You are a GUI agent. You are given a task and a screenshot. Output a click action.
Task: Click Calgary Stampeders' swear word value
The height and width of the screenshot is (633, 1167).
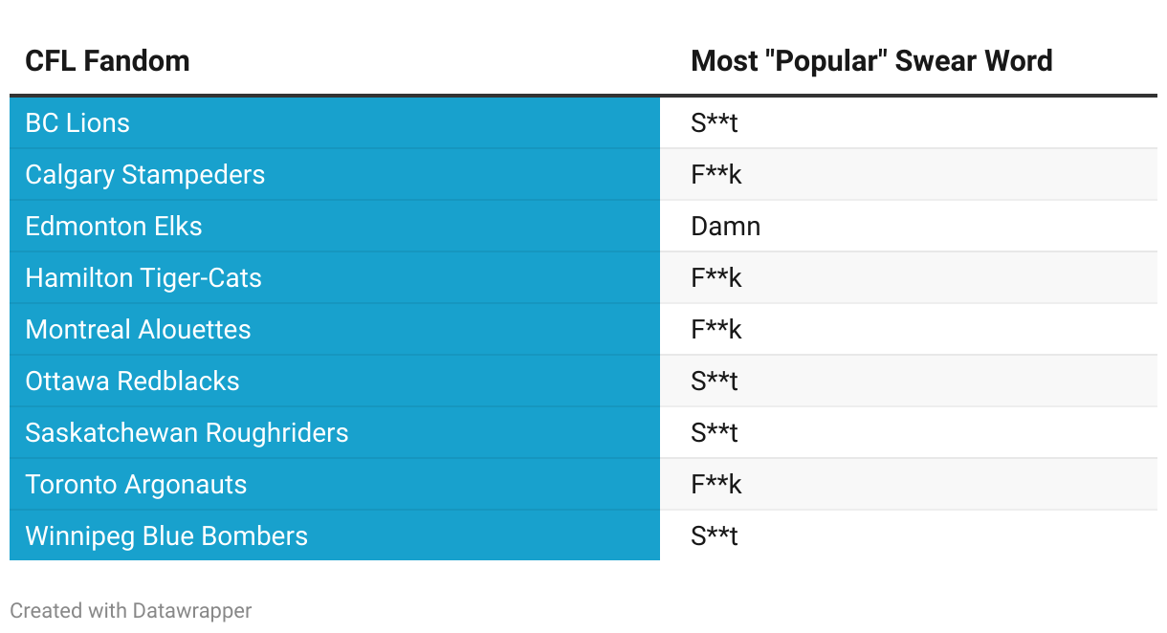[x=716, y=175]
